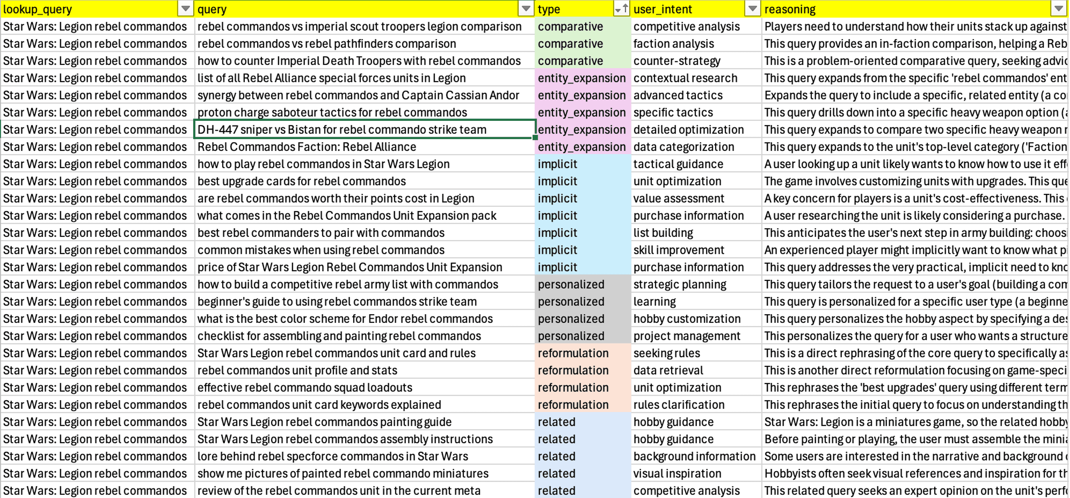
Task: Select 'rebel commandos unit profile and stats' cell
Action: (365, 370)
